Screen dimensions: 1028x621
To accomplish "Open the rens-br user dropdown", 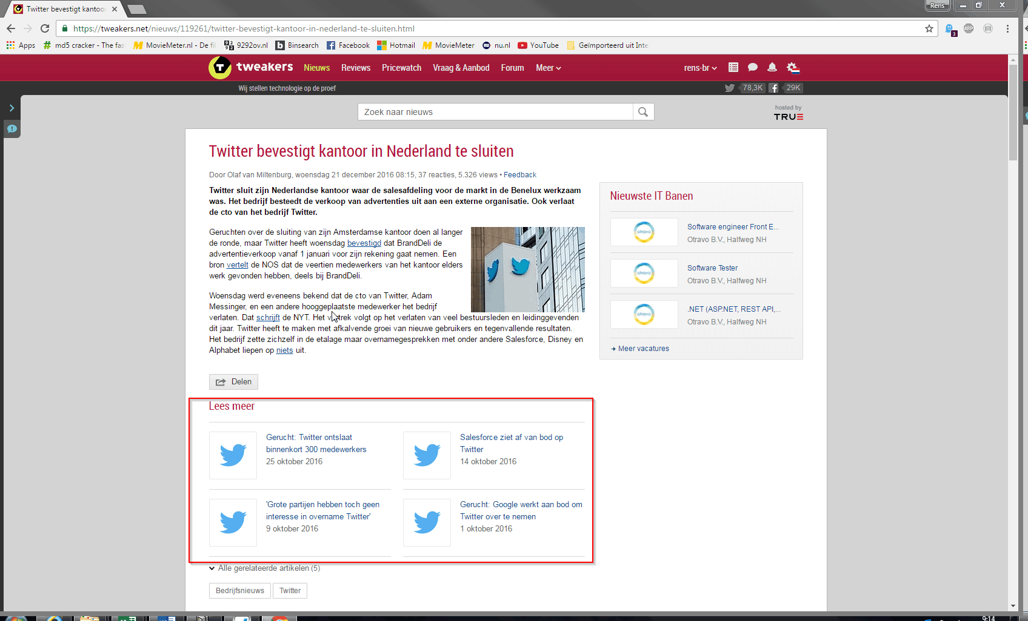I will (x=700, y=68).
